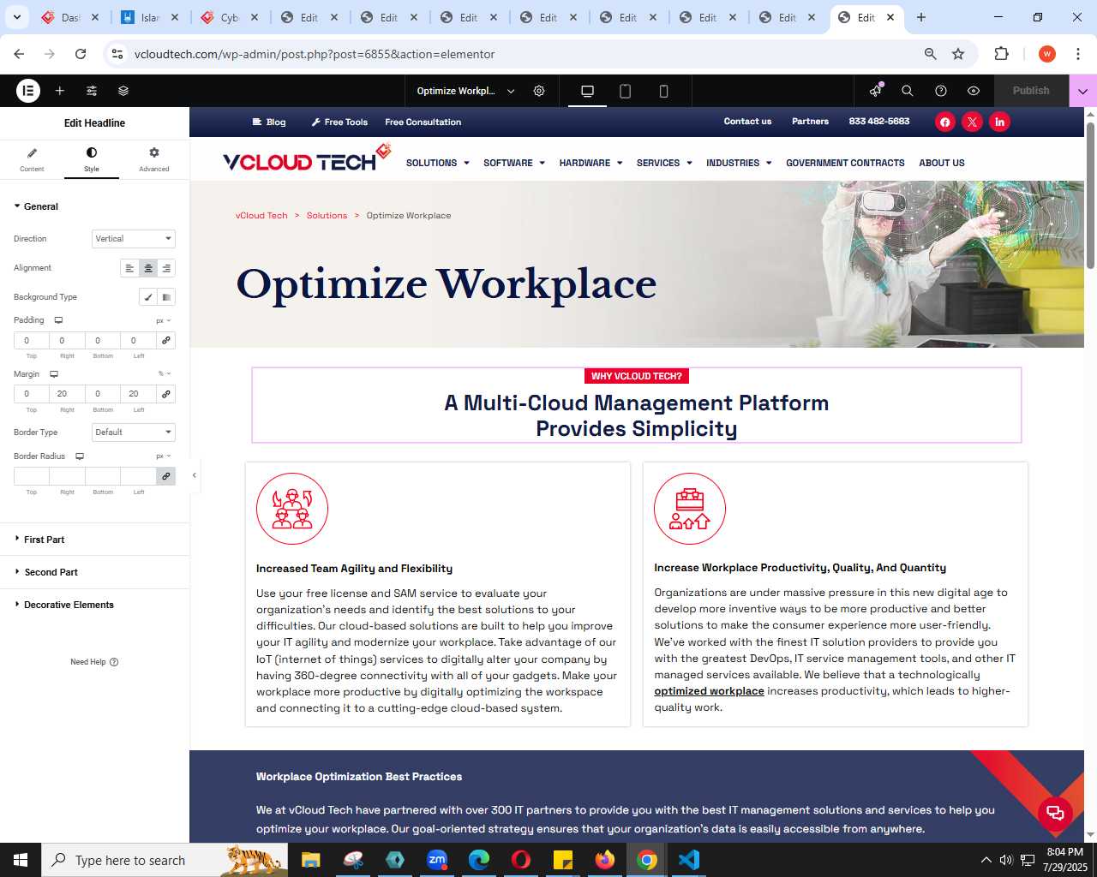Open page settings gear in top bar
The image size is (1097, 877).
click(x=539, y=91)
